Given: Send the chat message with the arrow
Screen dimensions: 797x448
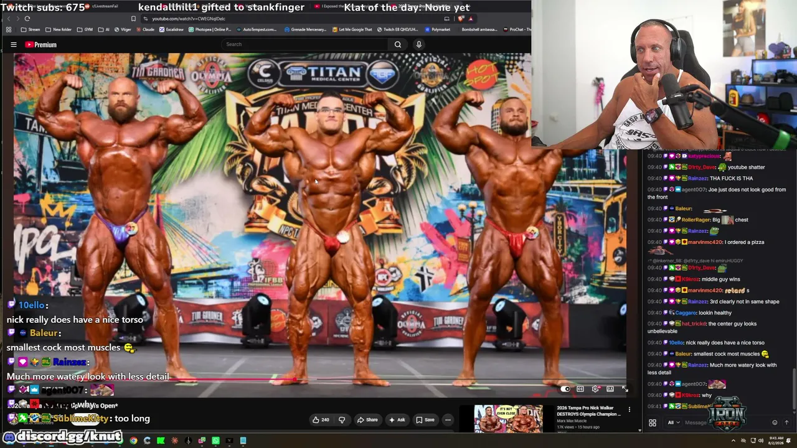Looking at the screenshot, I should pyautogui.click(x=786, y=422).
